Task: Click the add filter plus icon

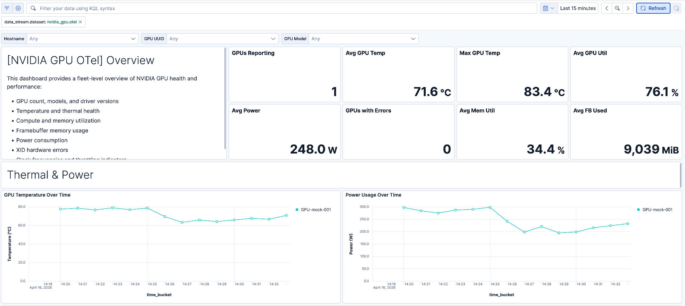Action: pos(18,8)
